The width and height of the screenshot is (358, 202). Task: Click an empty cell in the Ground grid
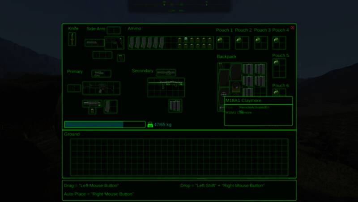pos(179,156)
